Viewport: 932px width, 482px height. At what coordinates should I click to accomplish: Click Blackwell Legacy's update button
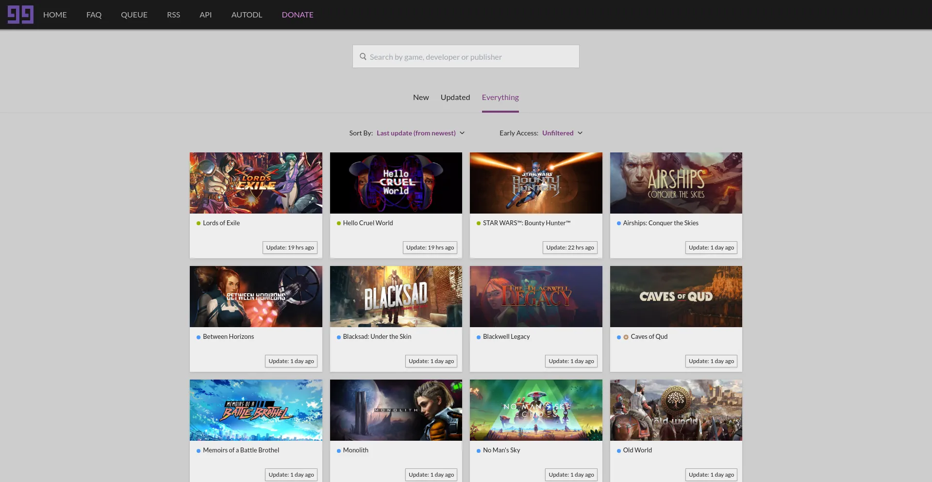[x=571, y=361]
